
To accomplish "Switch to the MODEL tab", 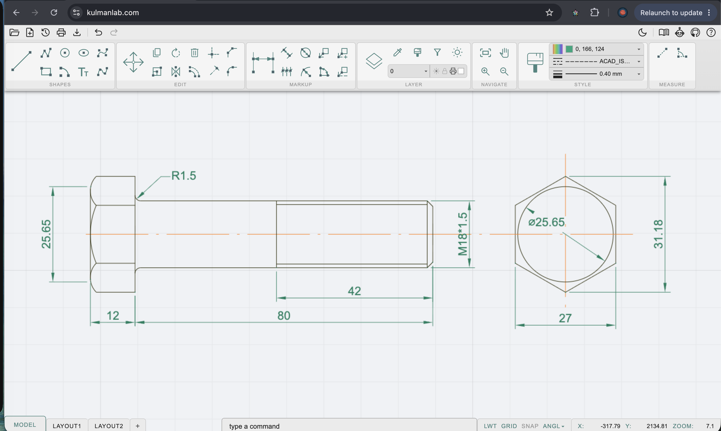I will (x=25, y=425).
